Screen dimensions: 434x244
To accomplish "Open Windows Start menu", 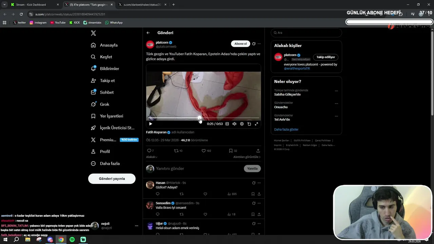I will pyautogui.click(x=6, y=240).
